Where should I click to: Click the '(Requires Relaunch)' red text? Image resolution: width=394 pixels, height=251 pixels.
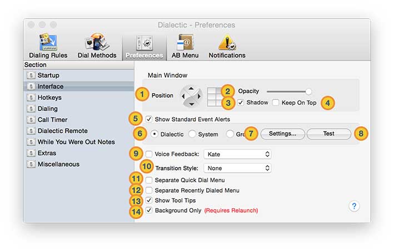(231, 210)
